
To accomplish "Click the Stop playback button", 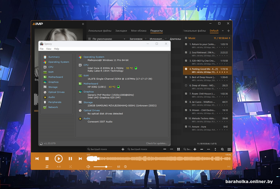I will [x=47, y=159].
